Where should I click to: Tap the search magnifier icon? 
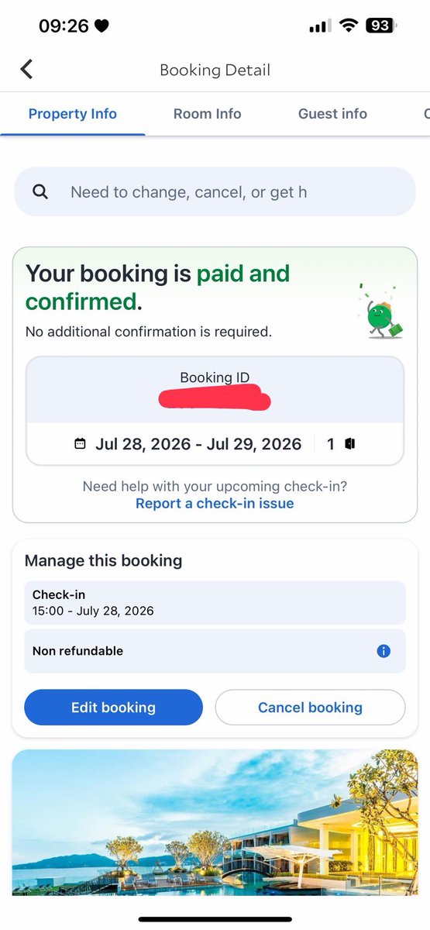pos(41,191)
